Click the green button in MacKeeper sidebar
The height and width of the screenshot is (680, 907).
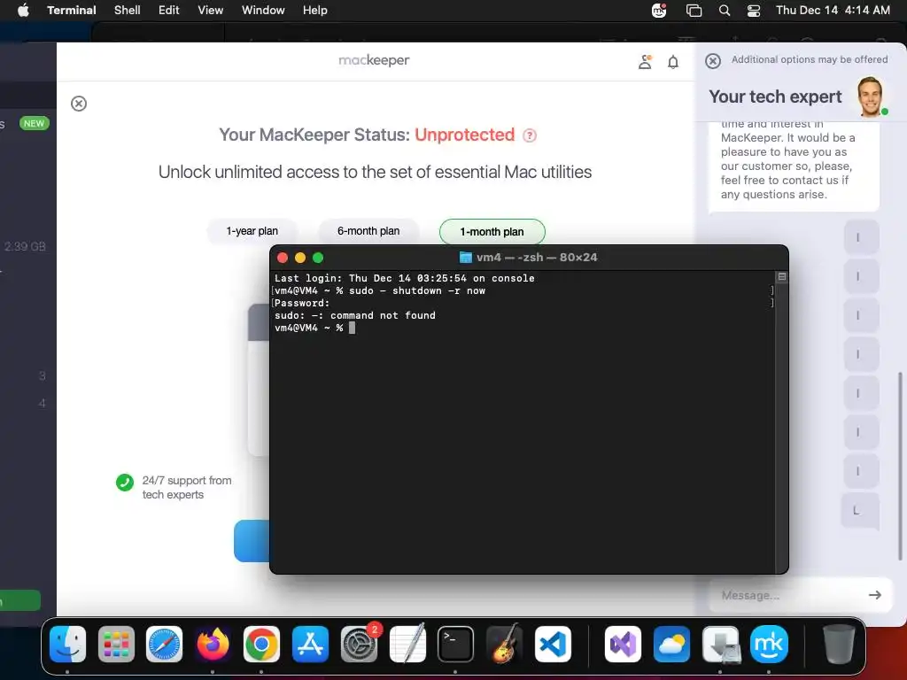[x=20, y=600]
